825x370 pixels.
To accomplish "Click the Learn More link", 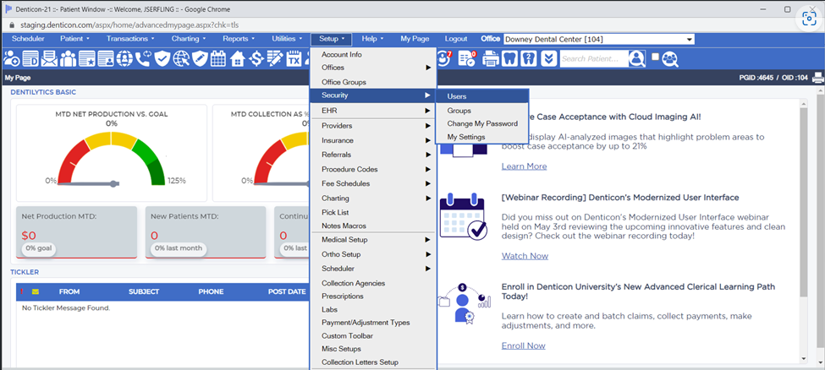I will [524, 166].
